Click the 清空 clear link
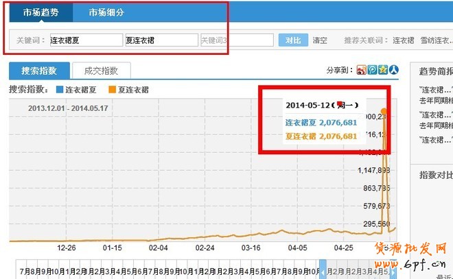The width and height of the screenshot is (453, 279). 320,40
